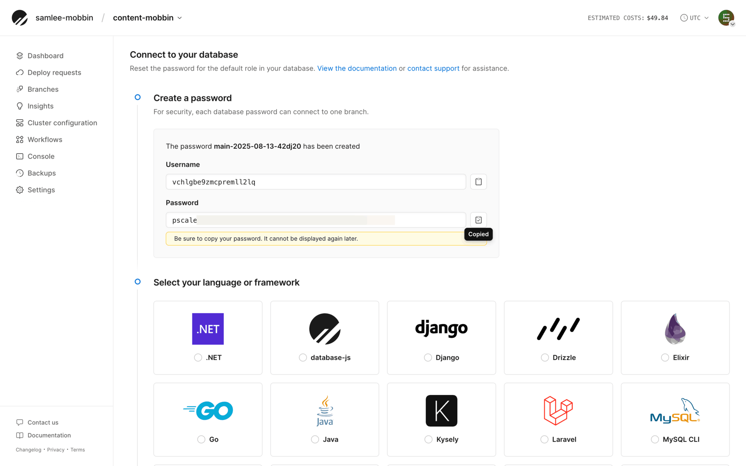
Task: Click the Java coffee cup logo
Action: pyautogui.click(x=325, y=411)
